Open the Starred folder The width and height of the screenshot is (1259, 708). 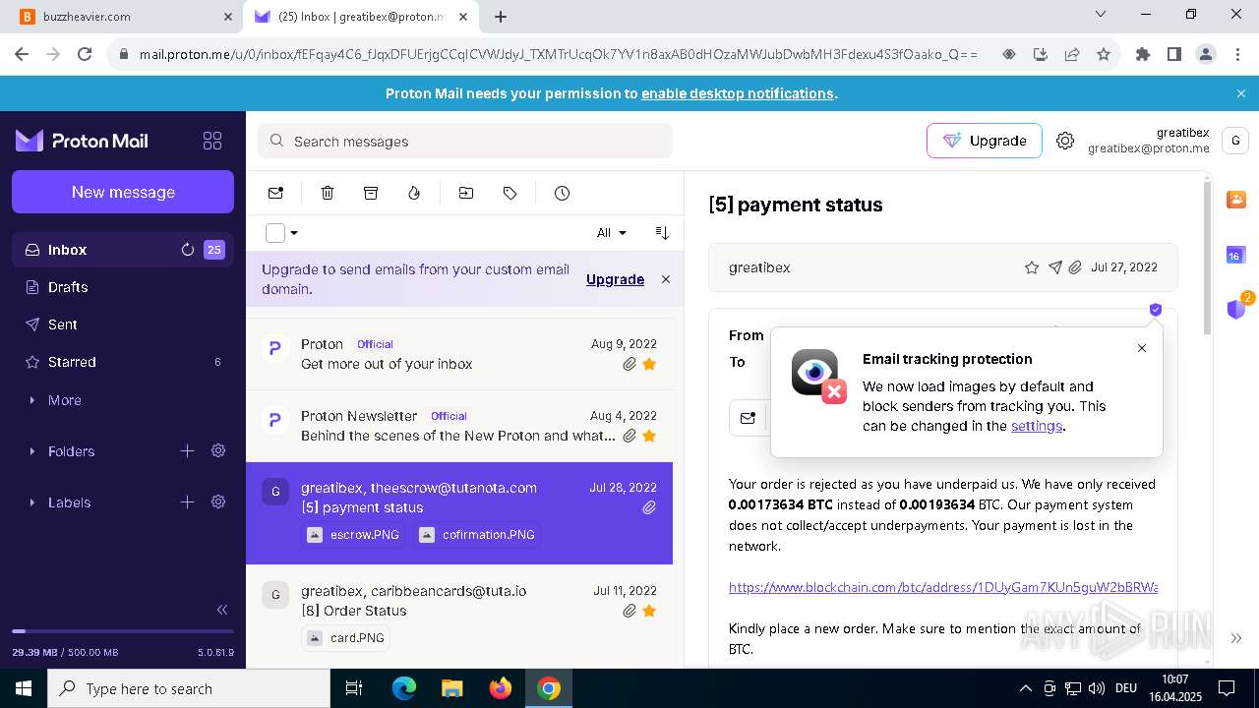[123, 362]
